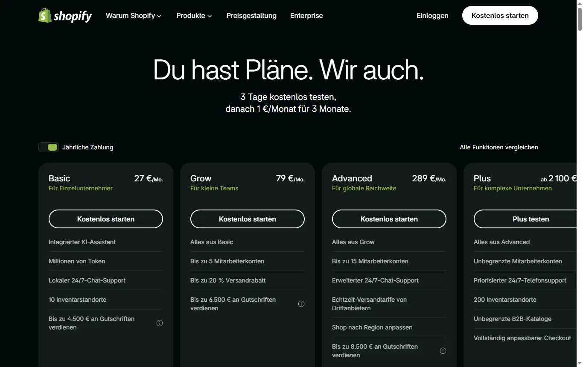Click '200 Inventarstandorte' feature text
The height and width of the screenshot is (367, 583).
505,300
